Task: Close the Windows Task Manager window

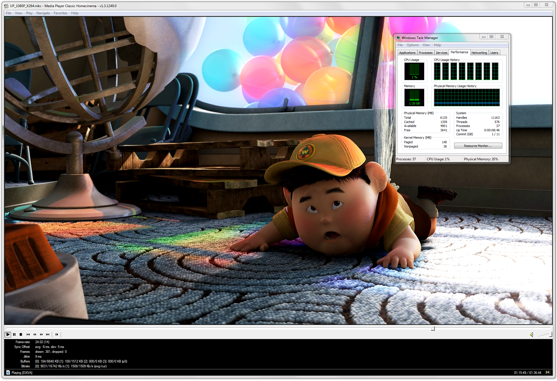Action: pos(502,37)
